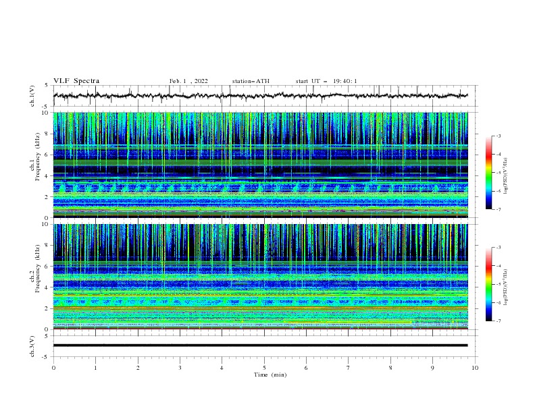535x413 pixels.
Task: Click the ch.1 color scale "log(PSD)(V²/Hz)" label
Action: (x=506, y=175)
